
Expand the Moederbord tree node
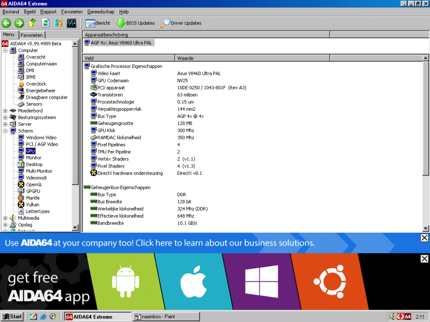[x=5, y=111]
